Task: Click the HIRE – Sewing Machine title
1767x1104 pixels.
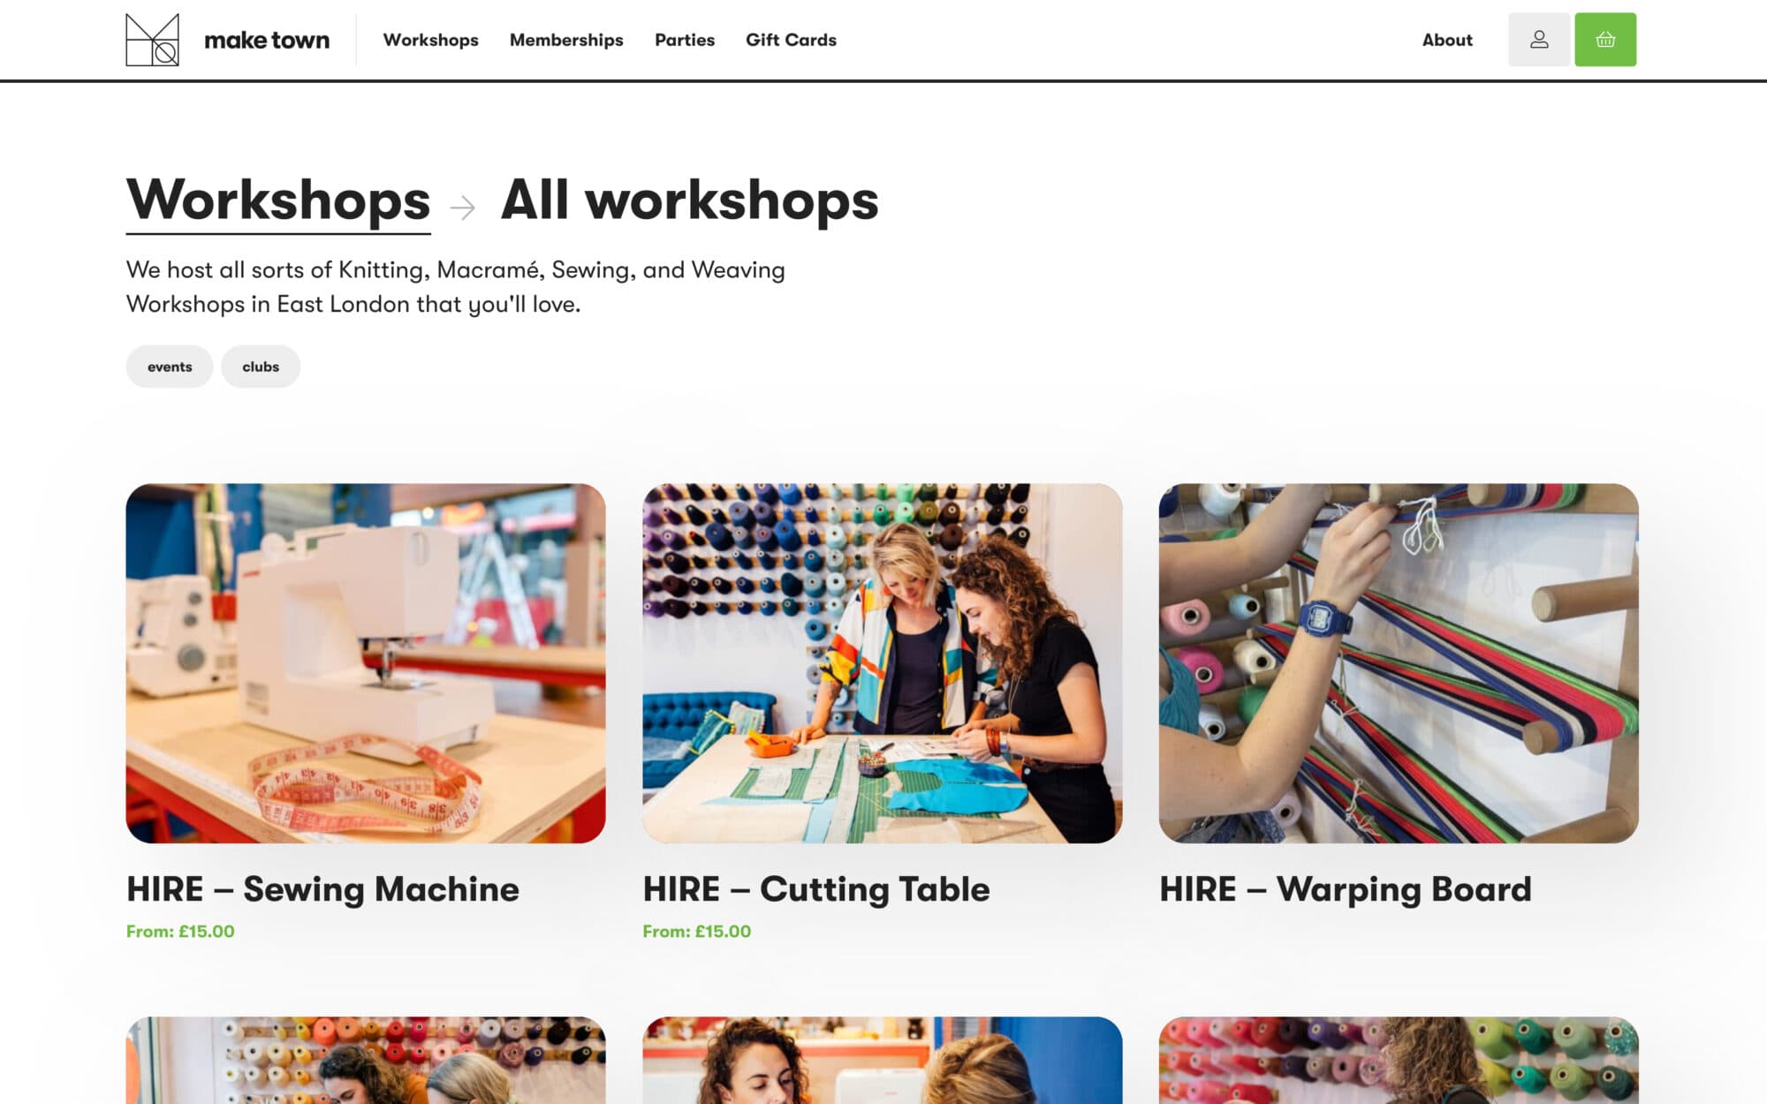Action: click(322, 889)
